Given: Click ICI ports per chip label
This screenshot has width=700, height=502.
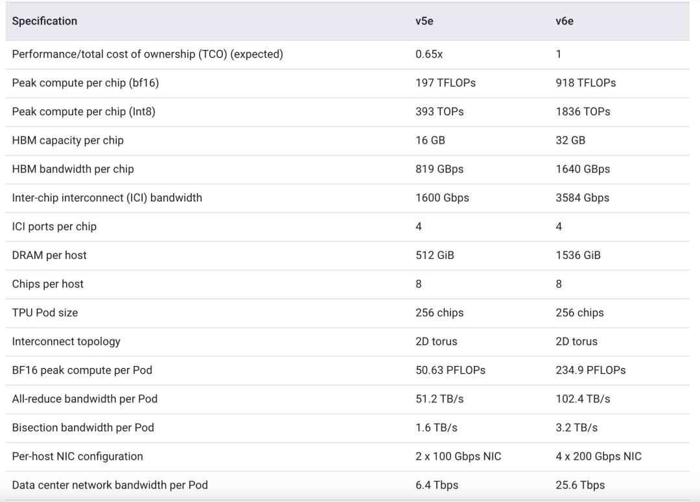Looking at the screenshot, I should 54,227.
